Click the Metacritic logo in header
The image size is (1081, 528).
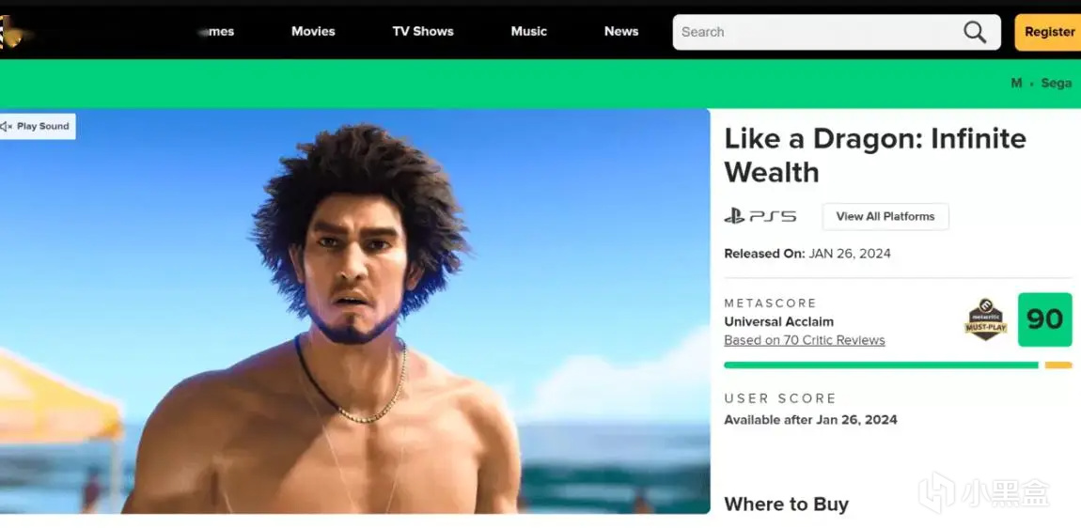coord(11,32)
